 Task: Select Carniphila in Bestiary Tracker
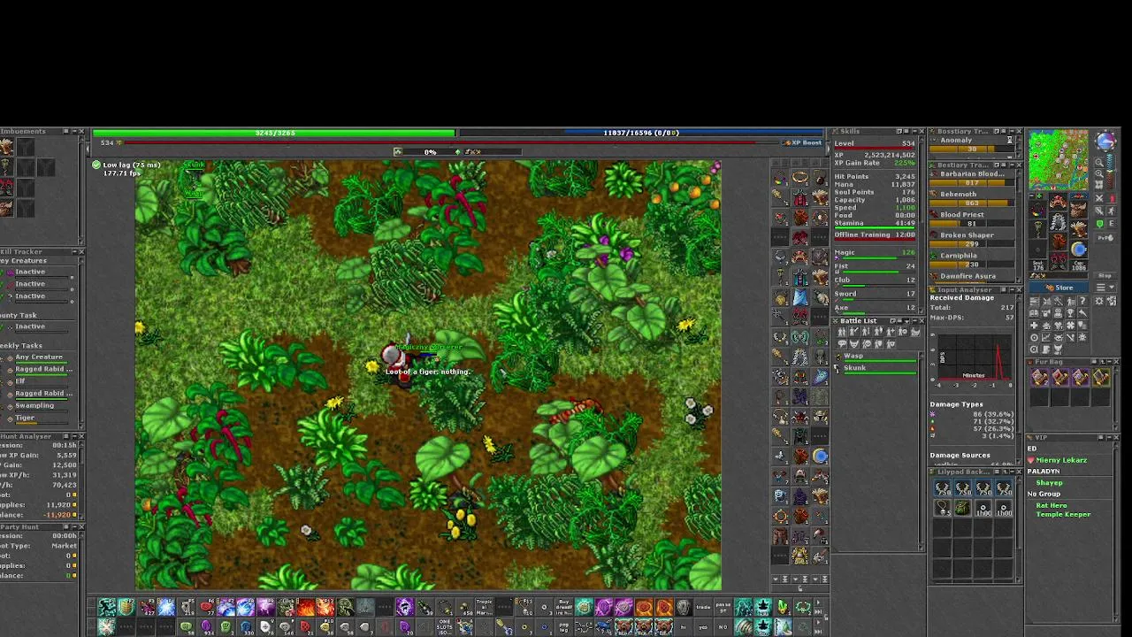click(972, 260)
